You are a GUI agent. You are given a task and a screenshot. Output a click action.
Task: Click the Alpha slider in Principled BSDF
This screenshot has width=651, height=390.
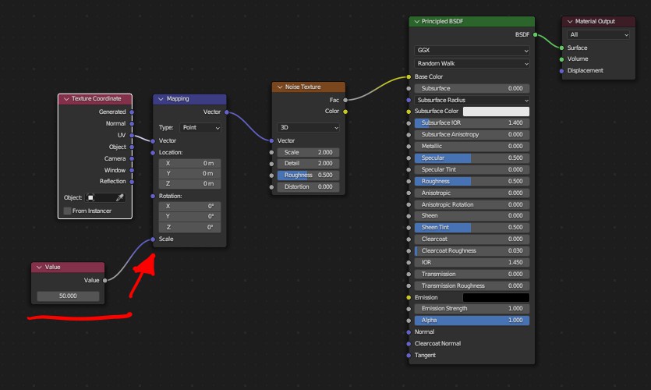click(x=472, y=321)
